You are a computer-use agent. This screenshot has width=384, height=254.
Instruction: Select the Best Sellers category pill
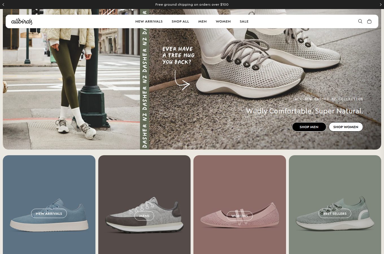pyautogui.click(x=335, y=213)
